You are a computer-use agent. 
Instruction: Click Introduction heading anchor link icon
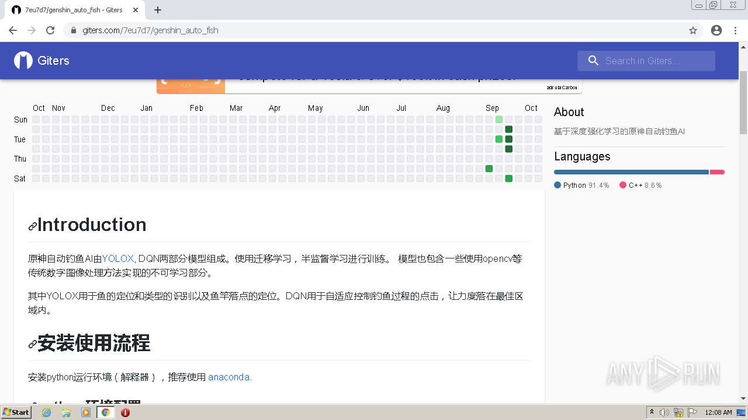[33, 226]
